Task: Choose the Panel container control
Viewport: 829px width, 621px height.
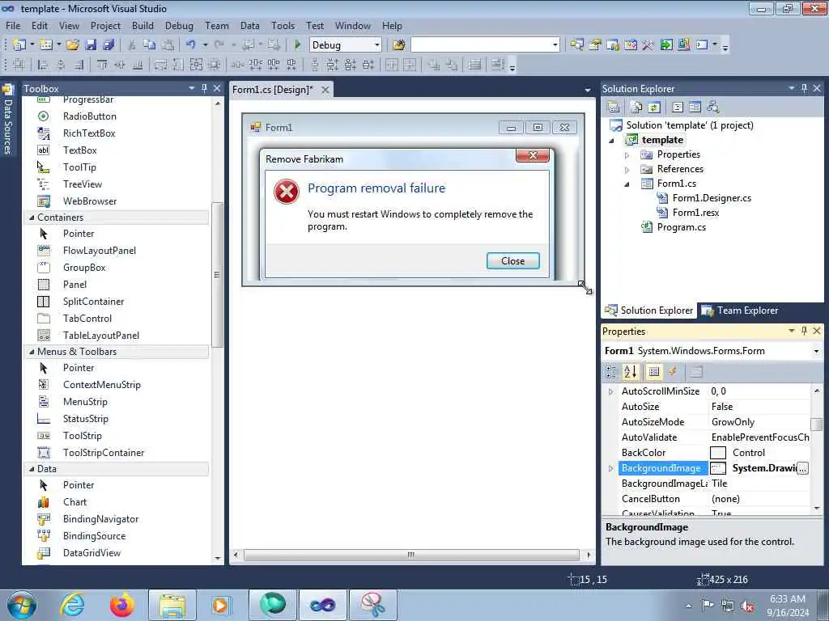Action: (x=74, y=284)
